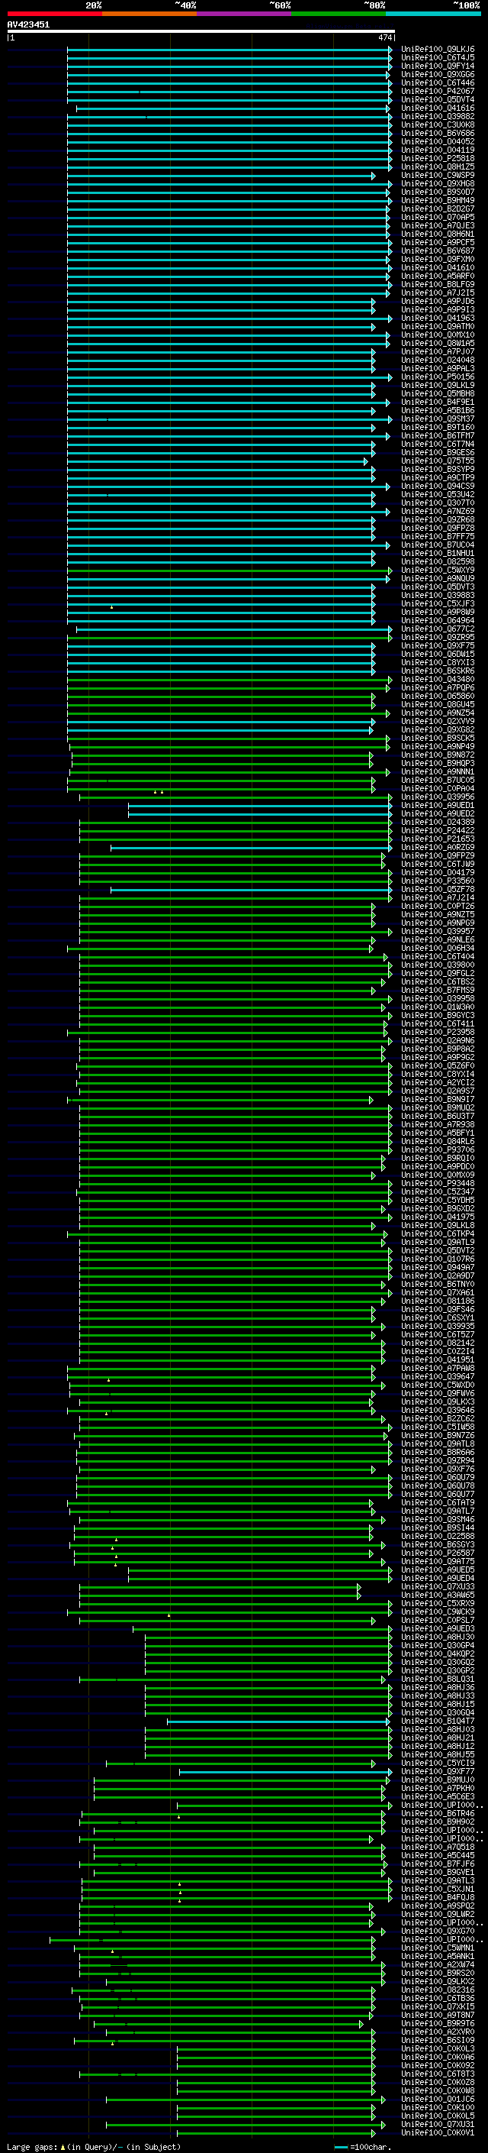The width and height of the screenshot is (488, 2153).
Task: Click the white query sequence bar
Action: [201, 32]
